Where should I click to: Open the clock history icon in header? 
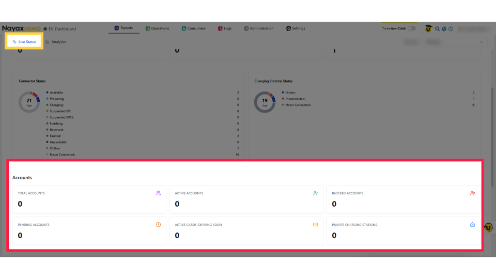click(451, 29)
